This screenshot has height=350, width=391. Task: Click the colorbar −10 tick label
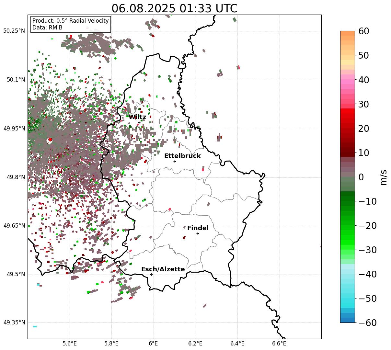point(367,201)
